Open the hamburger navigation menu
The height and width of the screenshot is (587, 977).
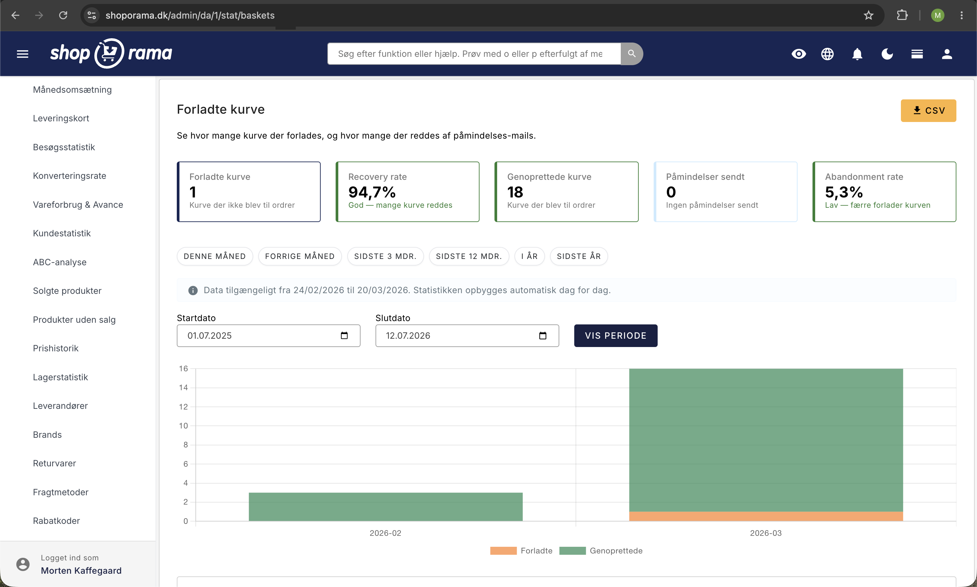(23, 54)
